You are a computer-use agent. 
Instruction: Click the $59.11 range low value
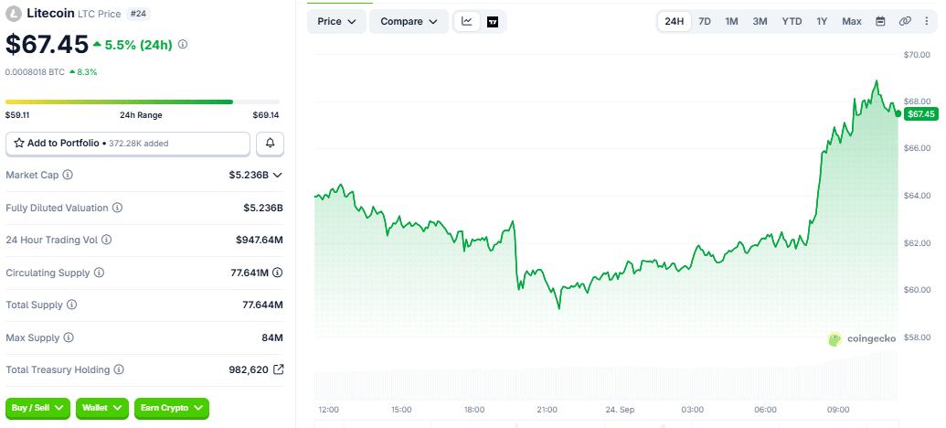click(x=17, y=114)
